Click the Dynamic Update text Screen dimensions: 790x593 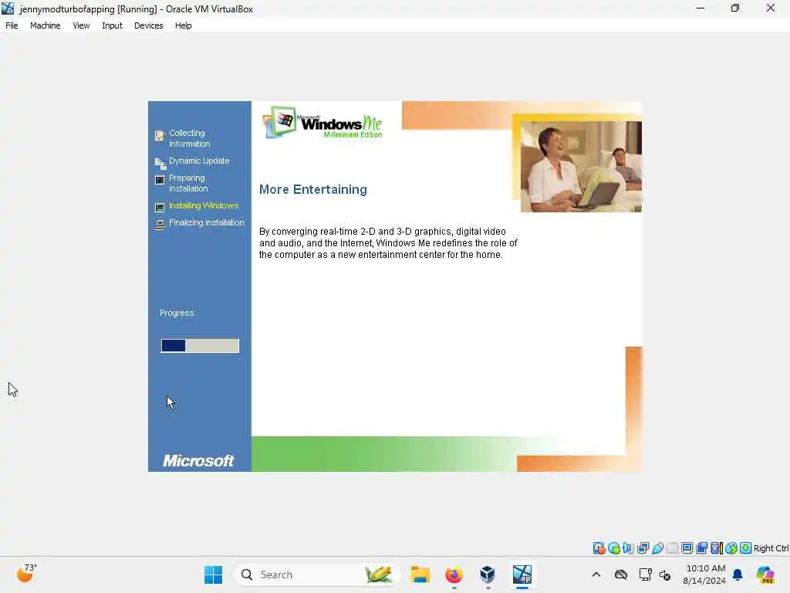(199, 161)
